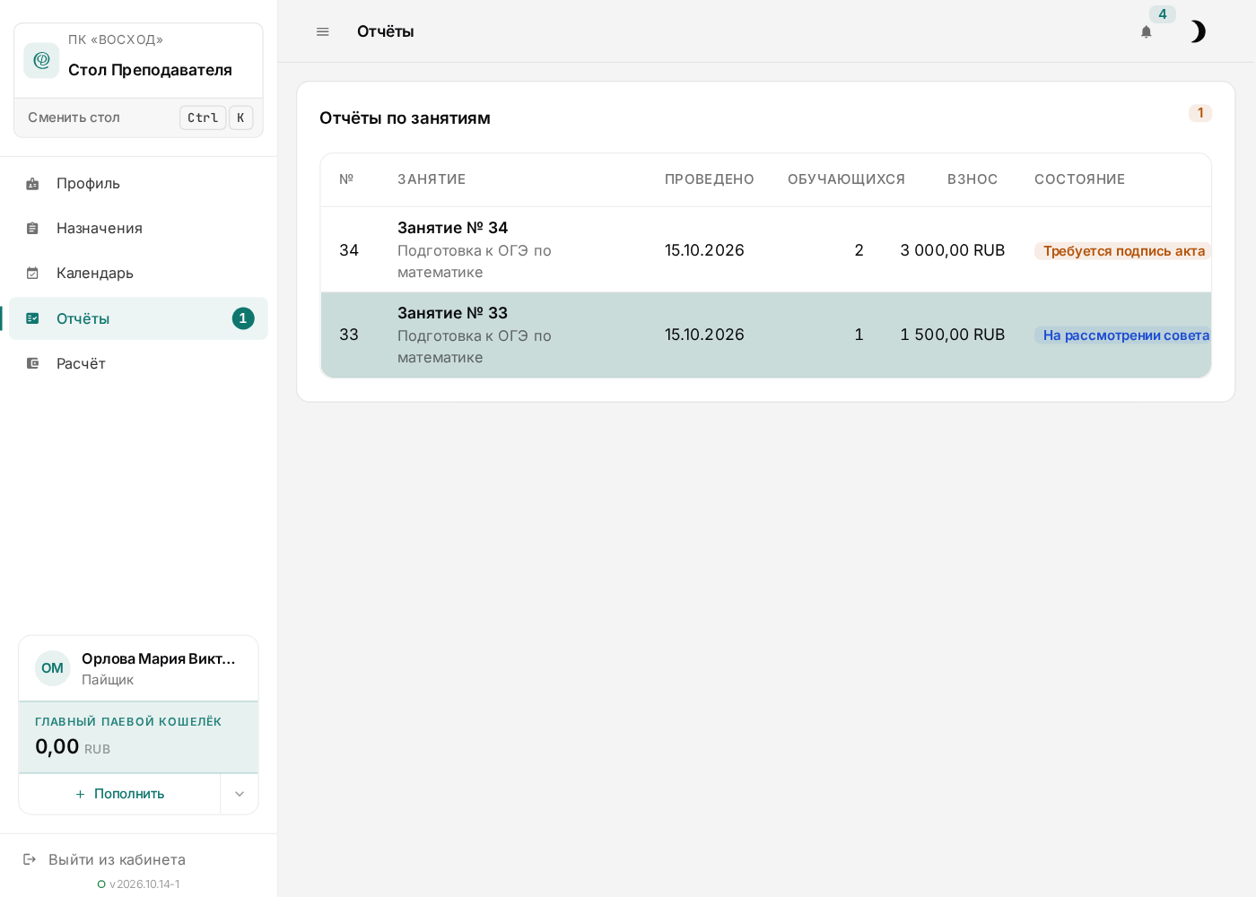Click the Обучающихся column header
The height and width of the screenshot is (897, 1256).
pyautogui.click(x=847, y=179)
